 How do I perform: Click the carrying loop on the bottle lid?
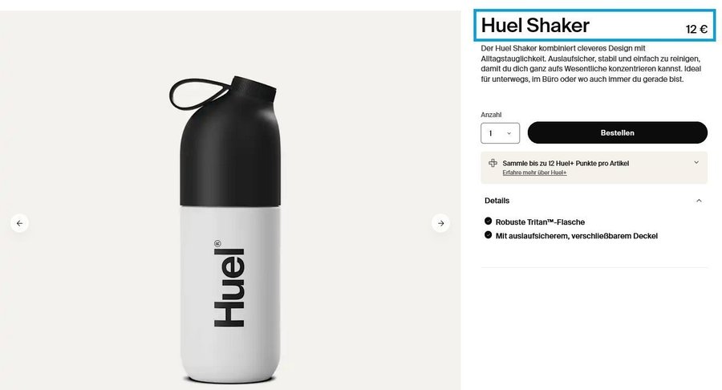pyautogui.click(x=198, y=94)
